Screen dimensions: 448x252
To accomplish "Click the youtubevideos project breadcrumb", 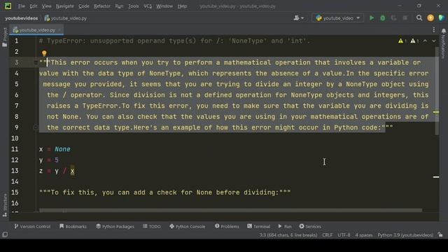I will (x=22, y=18).
